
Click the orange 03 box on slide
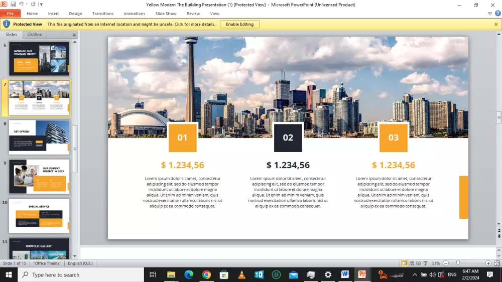[x=394, y=137]
